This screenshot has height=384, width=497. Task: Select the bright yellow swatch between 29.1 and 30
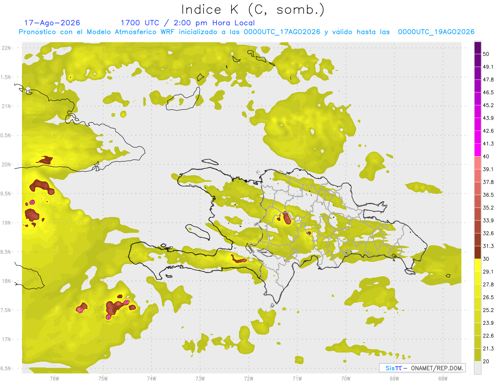[478, 265]
